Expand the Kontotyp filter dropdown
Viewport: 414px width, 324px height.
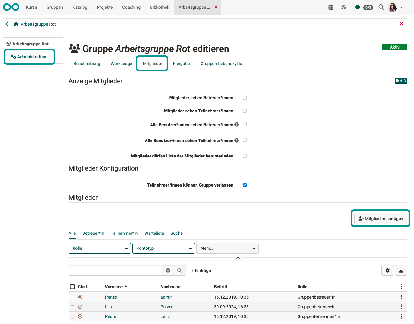[163, 248]
